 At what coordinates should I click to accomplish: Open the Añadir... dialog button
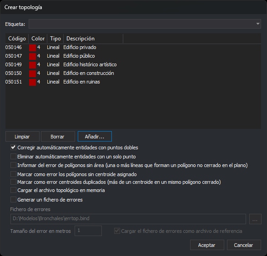[95, 137]
